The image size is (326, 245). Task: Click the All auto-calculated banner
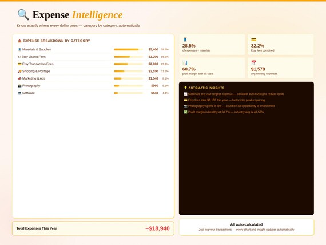(247, 227)
